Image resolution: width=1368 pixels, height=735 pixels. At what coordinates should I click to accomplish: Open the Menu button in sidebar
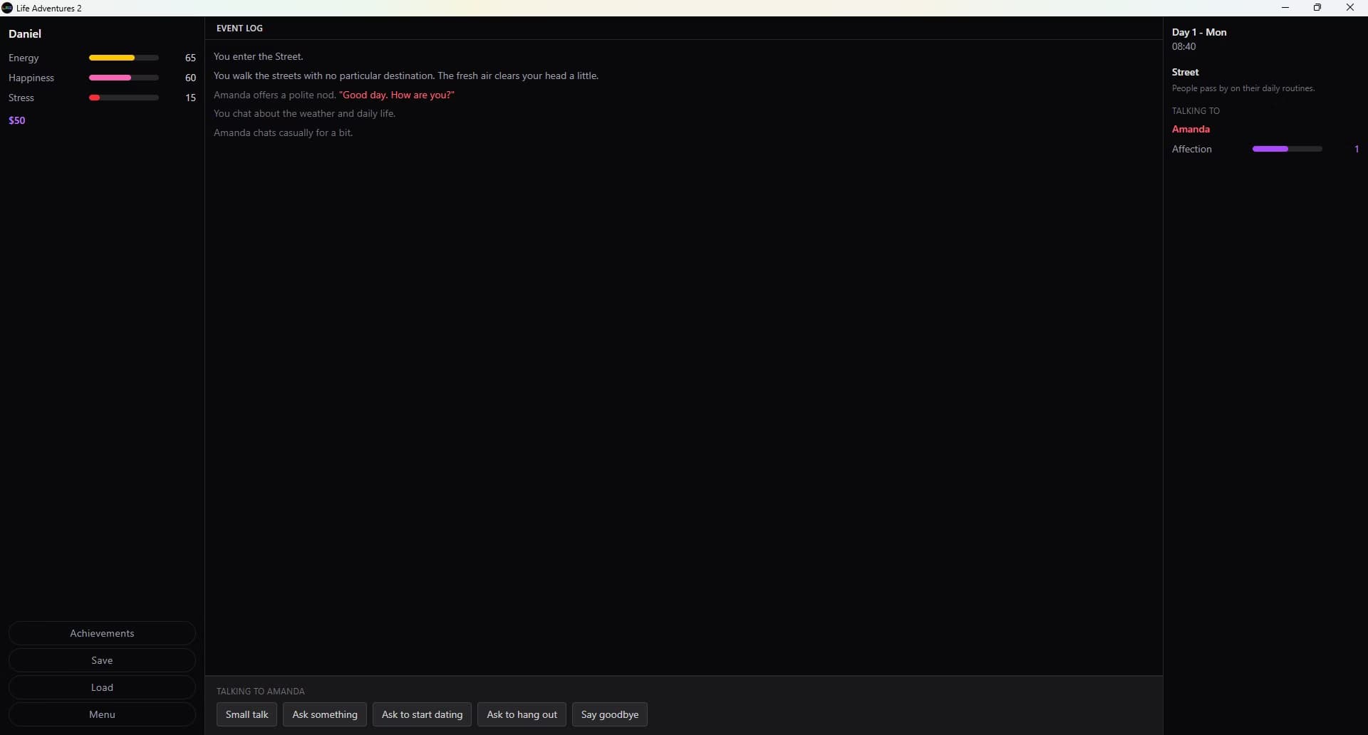(102, 714)
